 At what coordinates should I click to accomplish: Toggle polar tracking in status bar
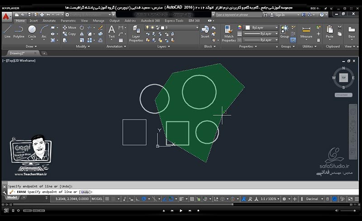pyautogui.click(x=144, y=199)
